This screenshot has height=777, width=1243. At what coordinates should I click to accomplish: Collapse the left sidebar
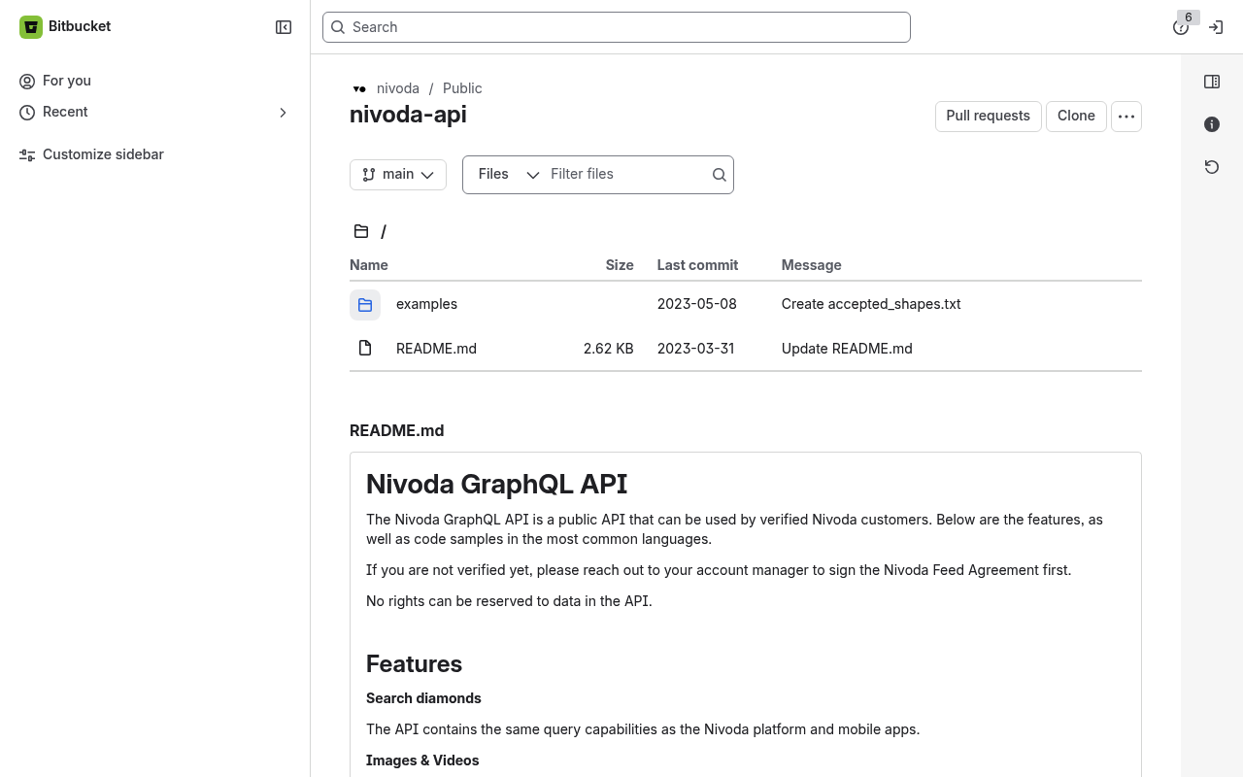pos(284,27)
